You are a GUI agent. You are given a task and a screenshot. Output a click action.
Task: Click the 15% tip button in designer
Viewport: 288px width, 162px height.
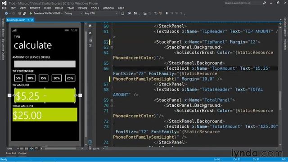[44, 78]
